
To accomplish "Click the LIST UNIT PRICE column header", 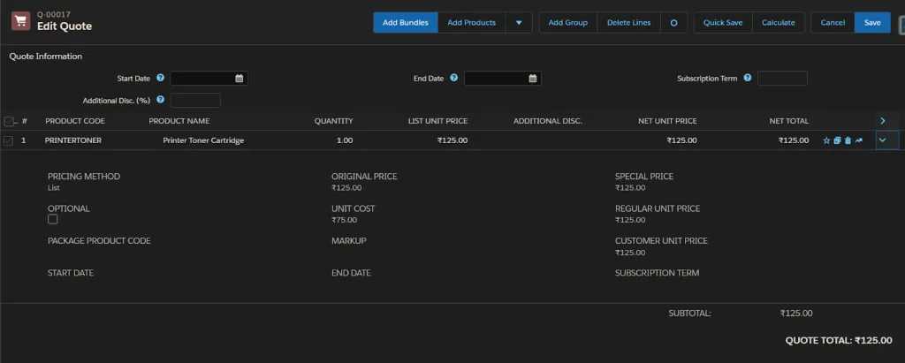I will [x=437, y=121].
